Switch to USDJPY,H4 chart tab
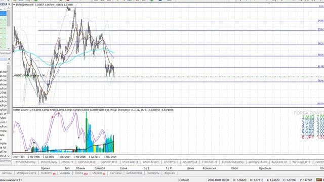 [x=190, y=162]
